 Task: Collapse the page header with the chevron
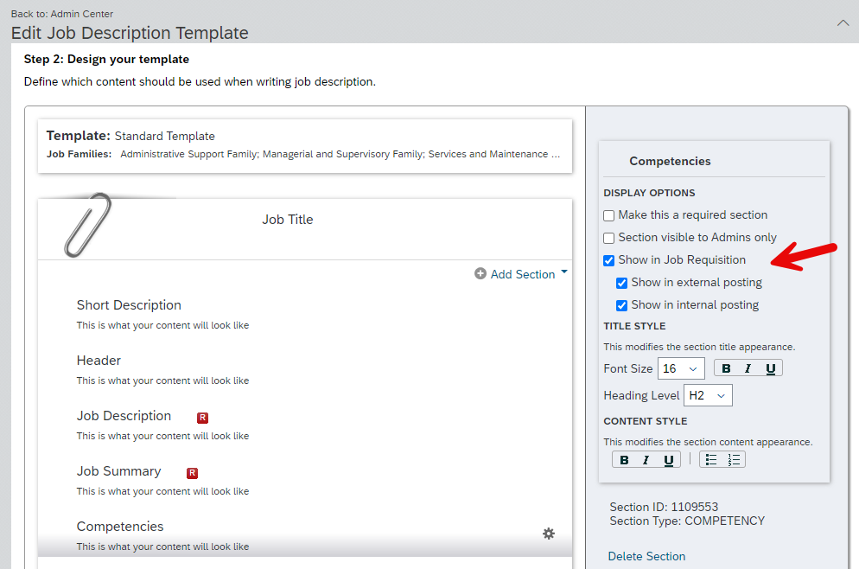coord(843,23)
